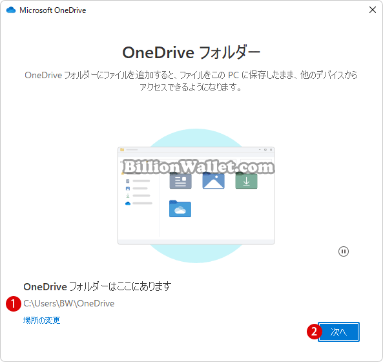The width and height of the screenshot is (383, 362).
Task: Click the documents folder icon in illustration
Action: pos(180,180)
